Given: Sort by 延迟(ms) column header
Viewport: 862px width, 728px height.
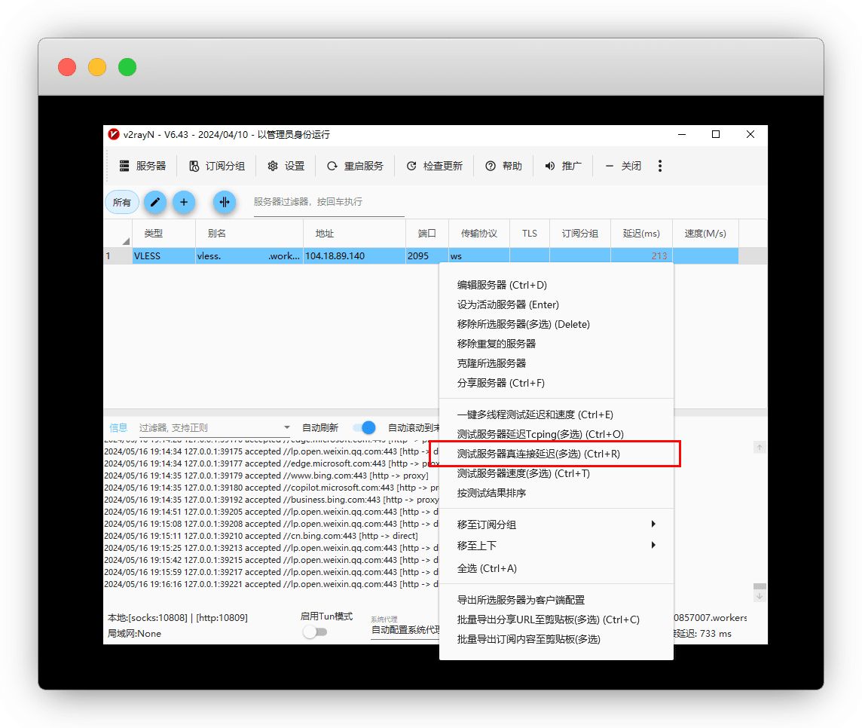Looking at the screenshot, I should (641, 234).
